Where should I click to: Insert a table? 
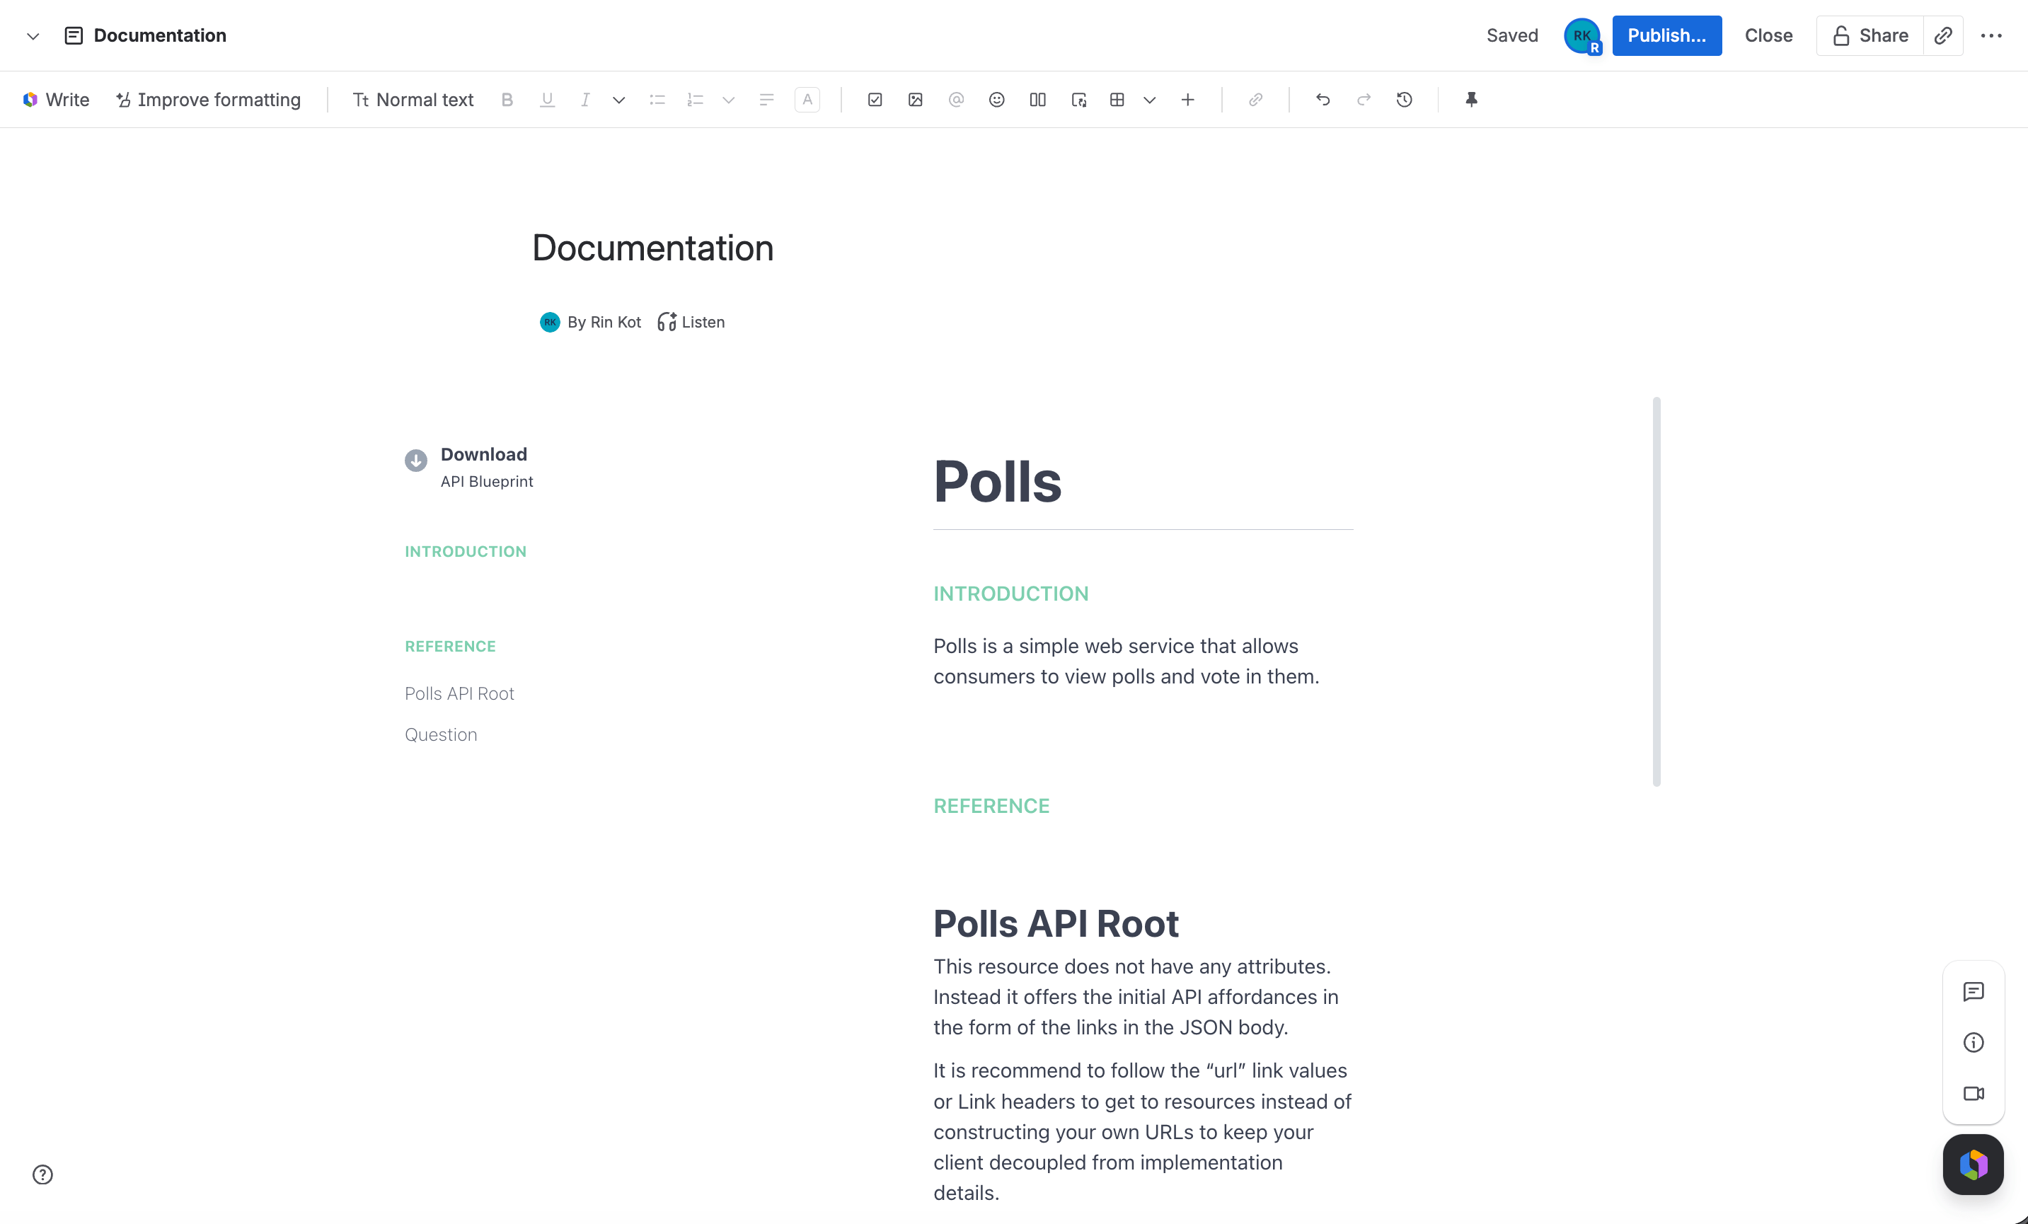click(1117, 100)
